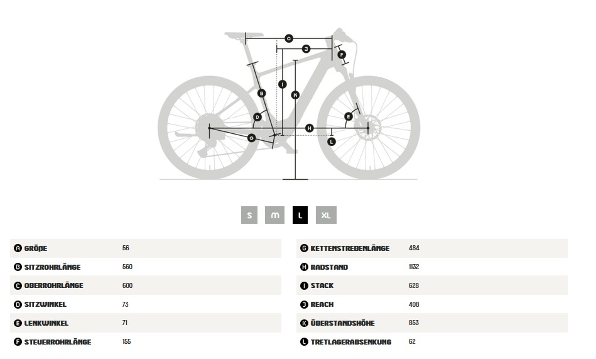Screen dimensions: 596x359
Task: Click the F head tube marker on the diagram
Action: tap(342, 55)
